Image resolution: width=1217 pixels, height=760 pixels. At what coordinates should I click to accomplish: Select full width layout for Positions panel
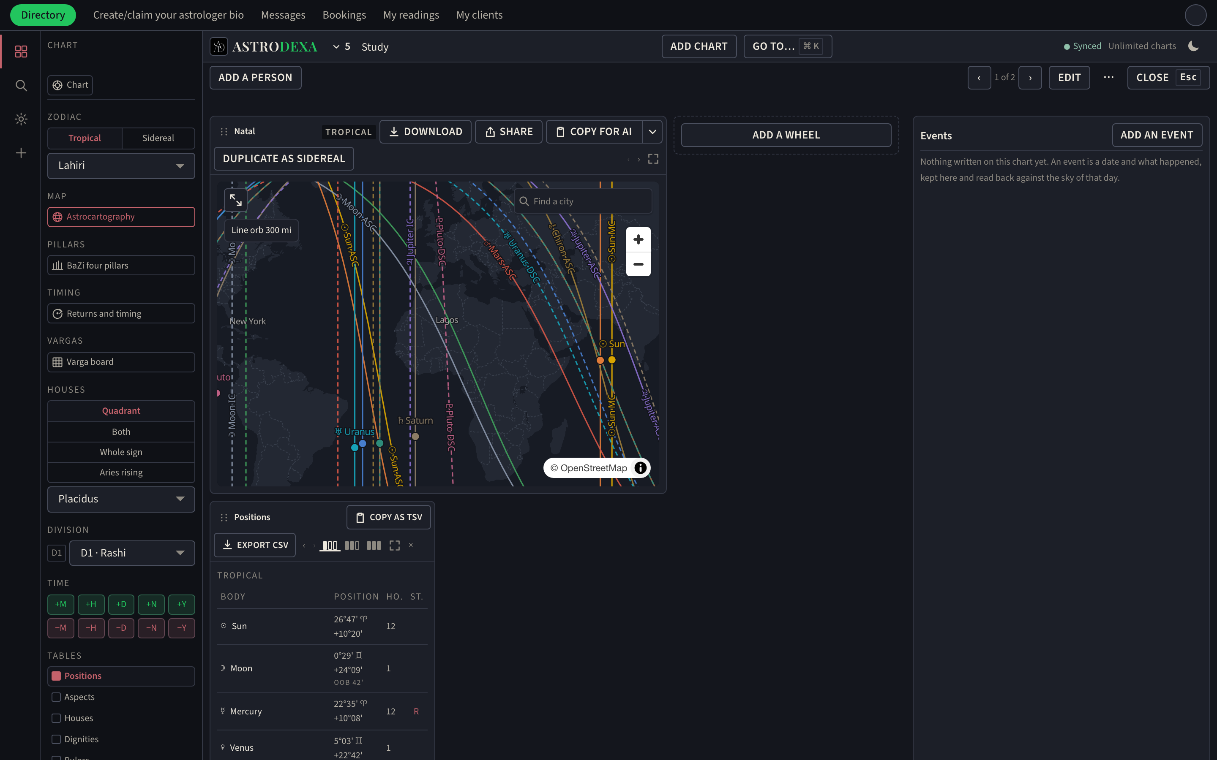point(374,546)
